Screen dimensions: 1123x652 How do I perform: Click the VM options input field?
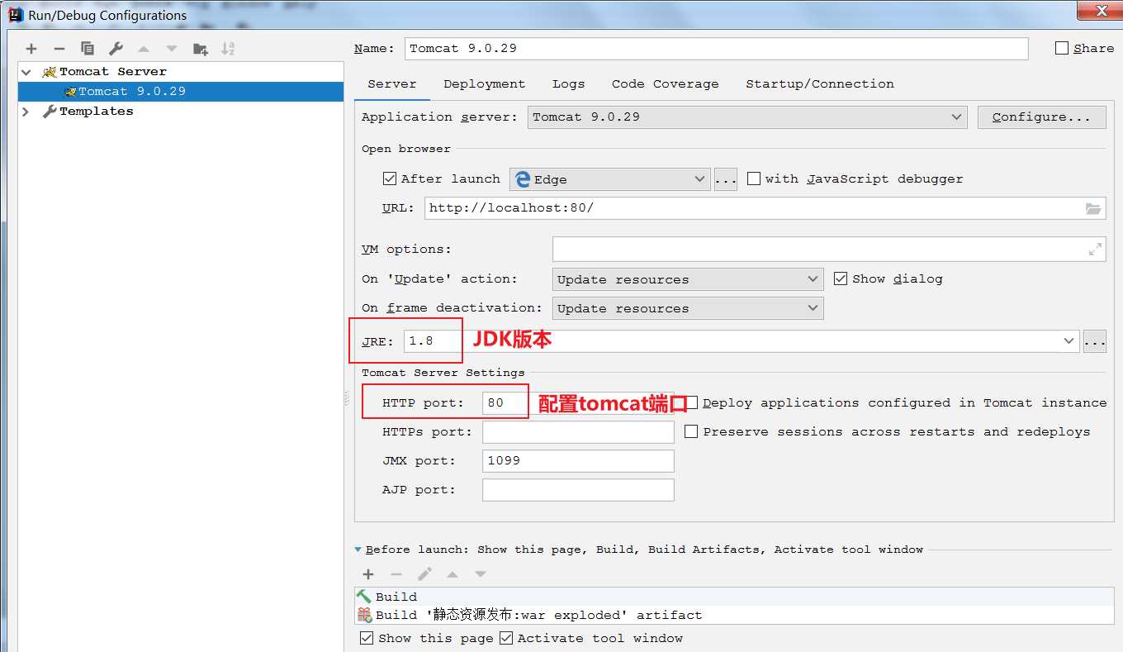829,249
